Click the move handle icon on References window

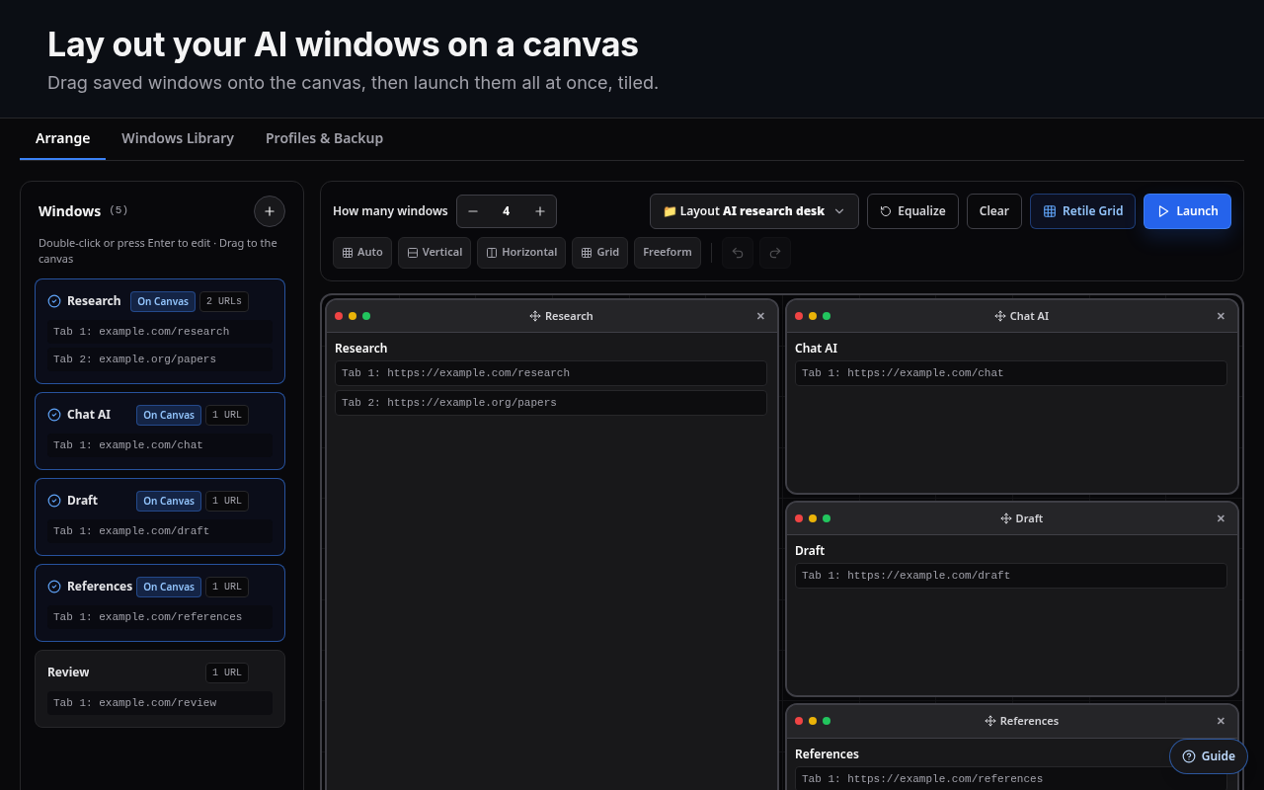(990, 721)
